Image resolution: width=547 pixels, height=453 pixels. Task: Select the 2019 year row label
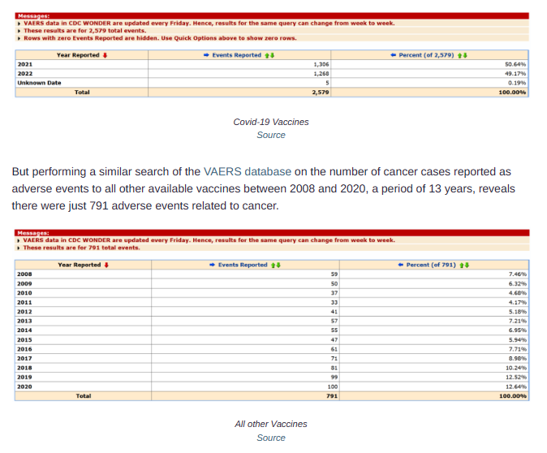(24, 377)
